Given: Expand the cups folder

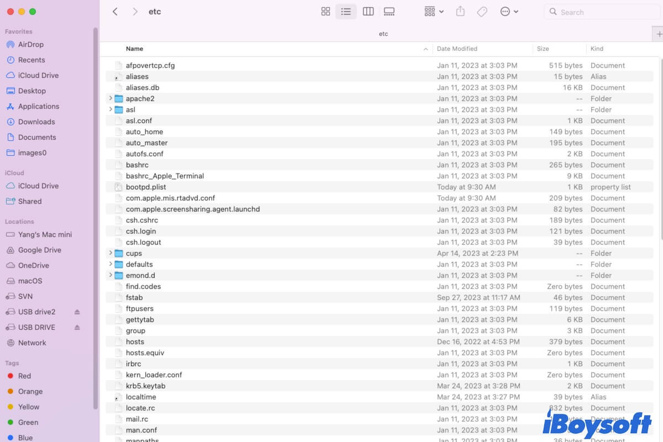Looking at the screenshot, I should [110, 253].
